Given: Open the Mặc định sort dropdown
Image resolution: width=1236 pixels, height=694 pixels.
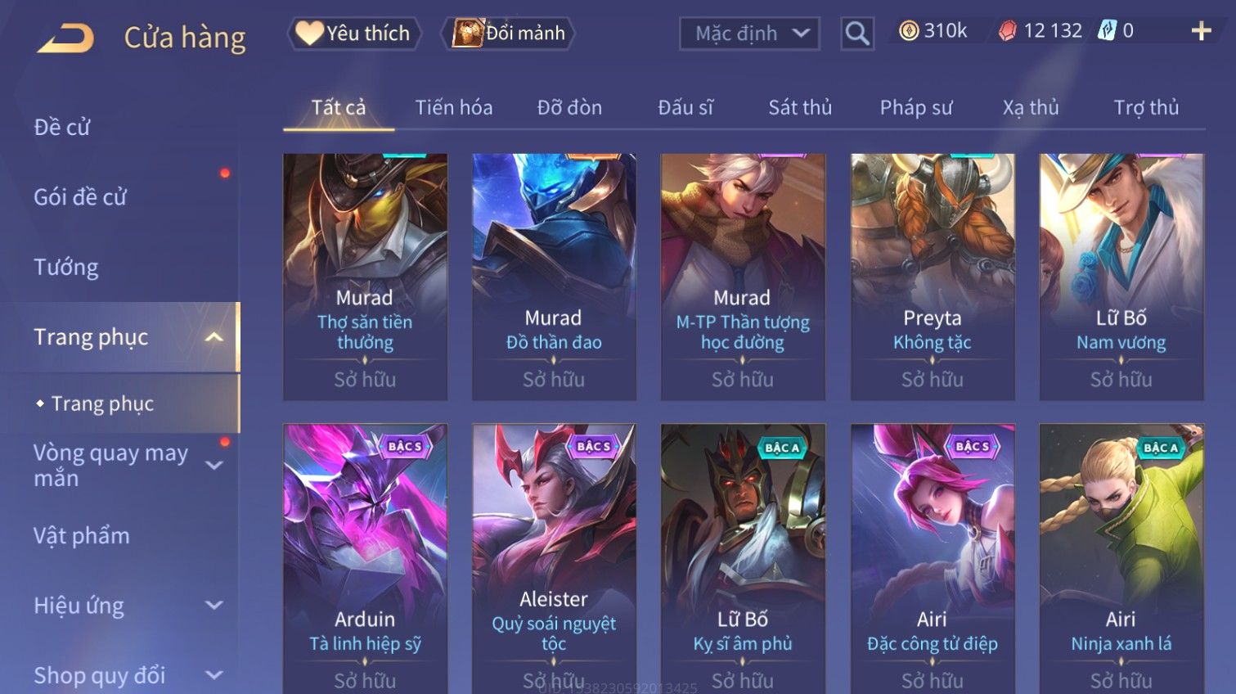Looking at the screenshot, I should click(749, 34).
